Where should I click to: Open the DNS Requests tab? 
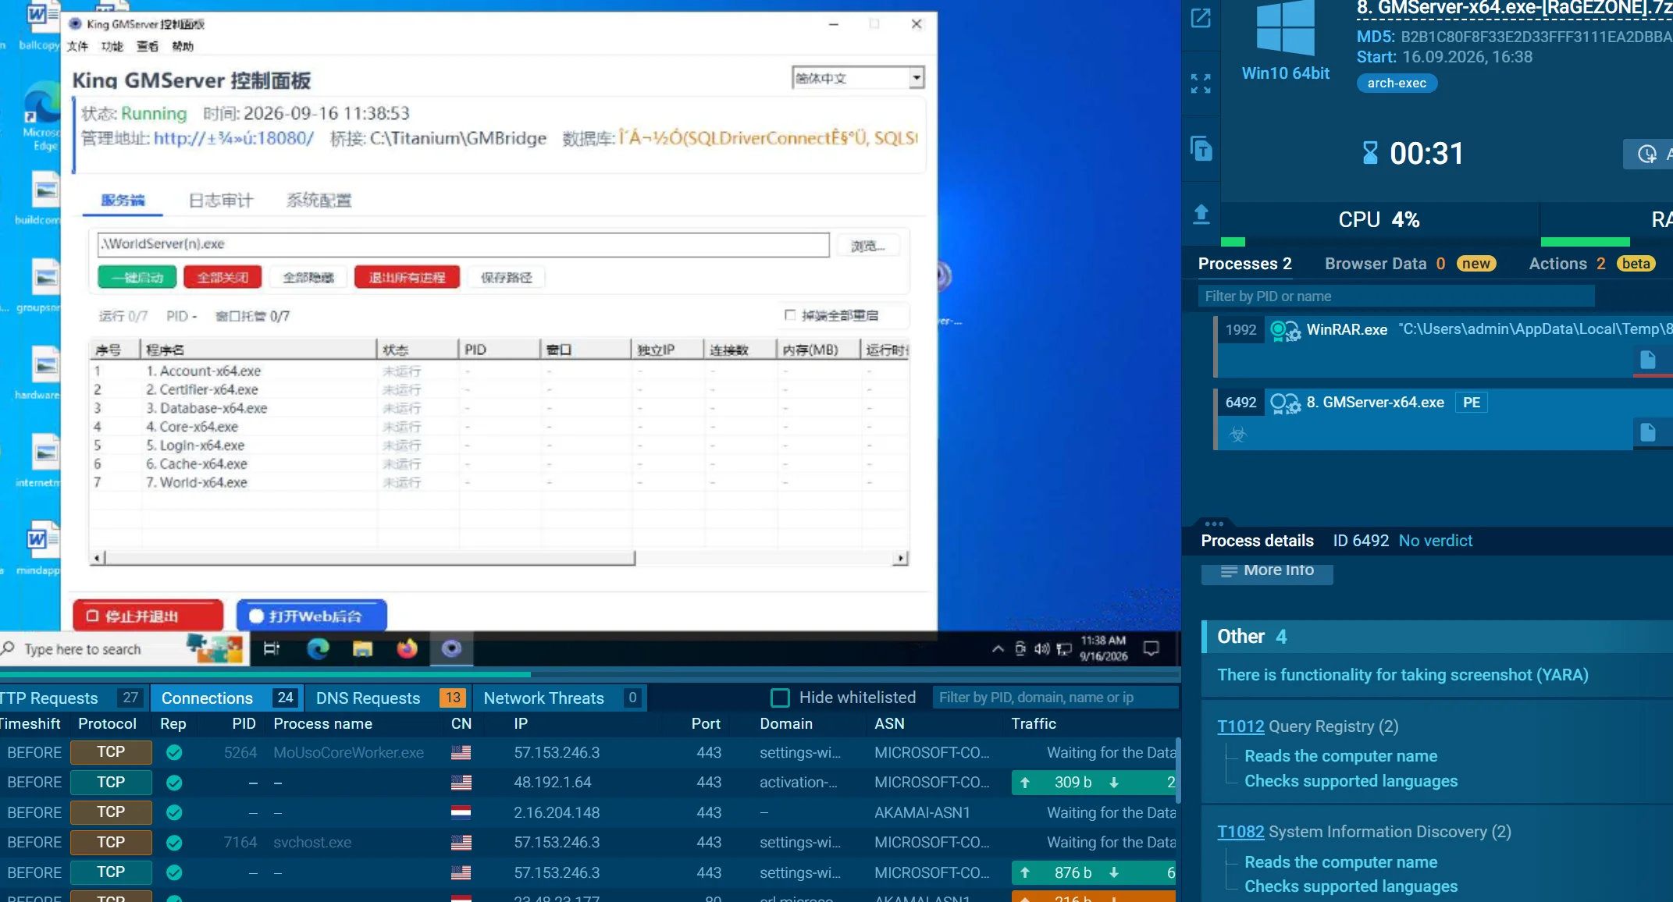390,698
